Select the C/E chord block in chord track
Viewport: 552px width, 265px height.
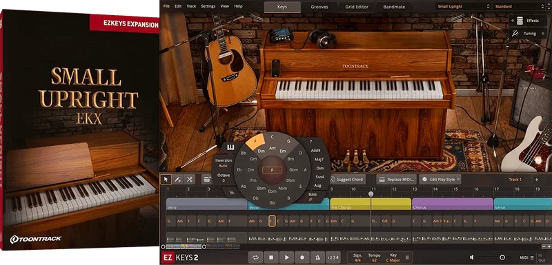click(x=386, y=221)
